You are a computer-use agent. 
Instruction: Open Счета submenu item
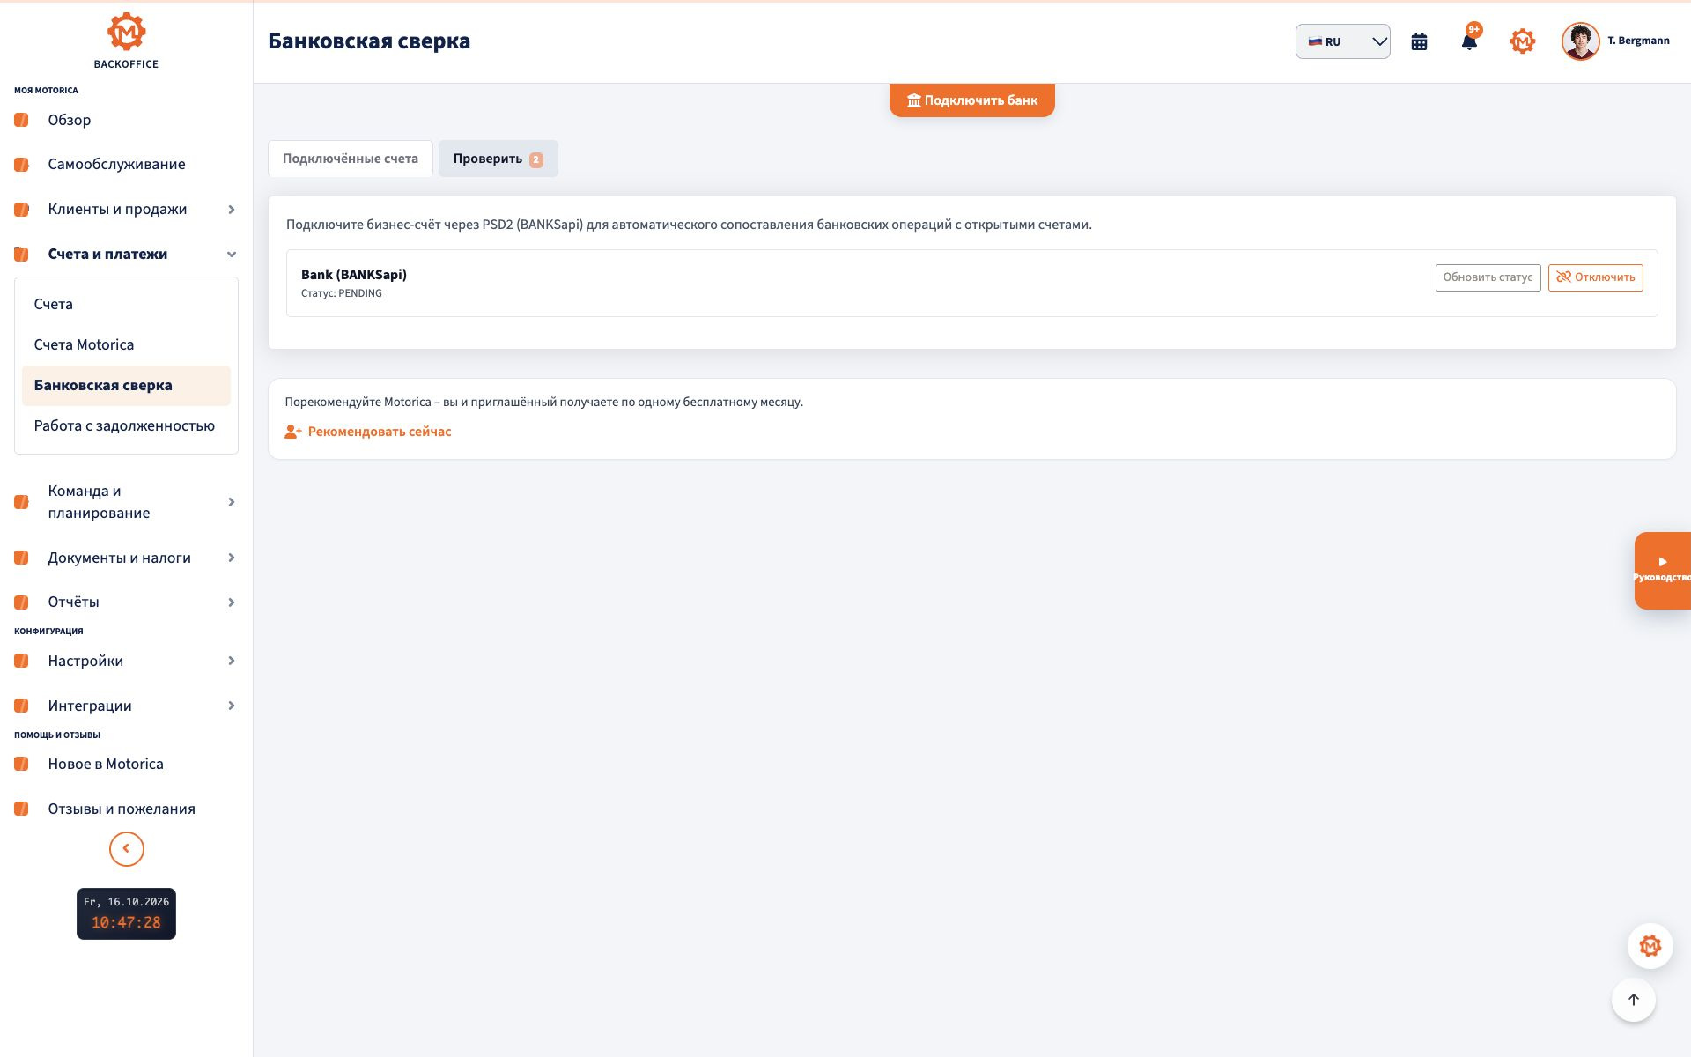tap(126, 304)
